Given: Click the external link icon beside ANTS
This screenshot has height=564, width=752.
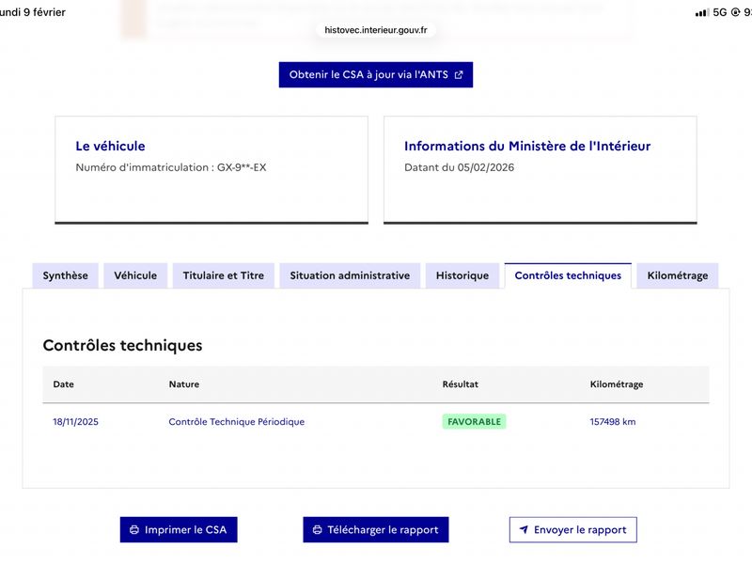Looking at the screenshot, I should (x=459, y=75).
